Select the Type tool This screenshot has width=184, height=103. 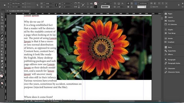[2, 30]
